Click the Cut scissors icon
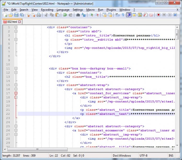This screenshot has width=182, height=160. point(46,15)
